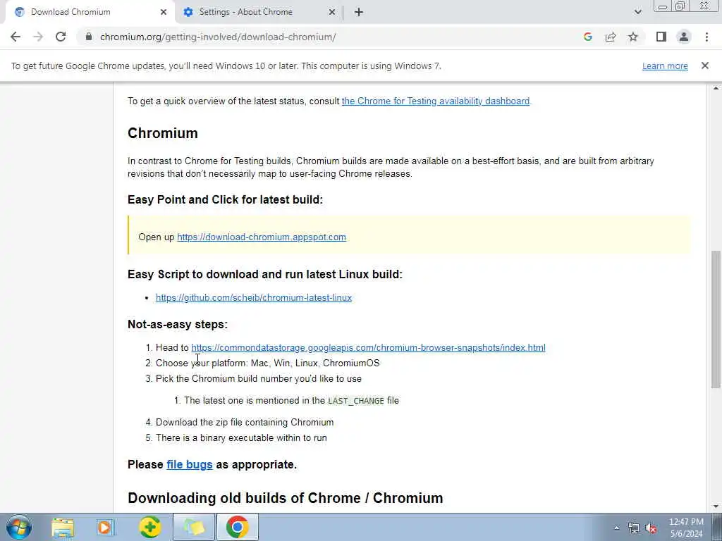The height and width of the screenshot is (541, 722).
Task: Click the Google icon in the address bar
Action: [x=587, y=37]
